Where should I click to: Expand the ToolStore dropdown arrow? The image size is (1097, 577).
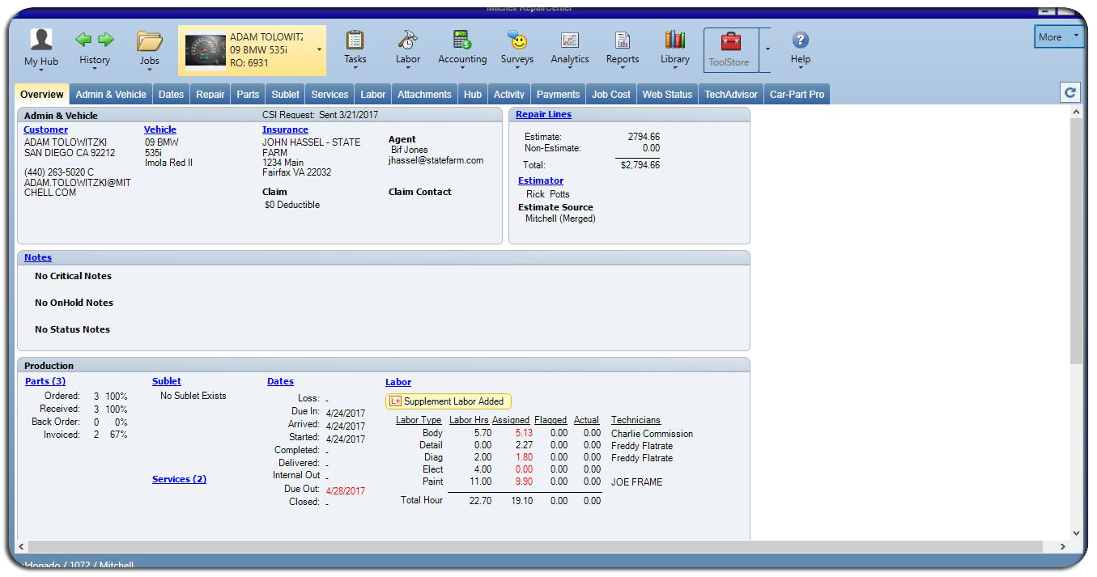coord(767,49)
